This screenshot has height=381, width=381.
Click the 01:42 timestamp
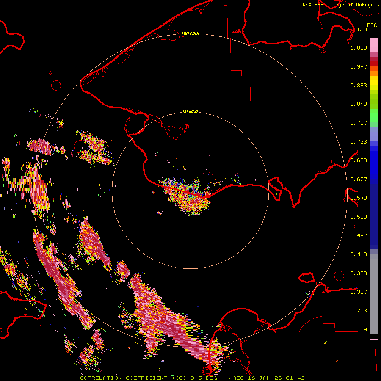pyautogui.click(x=295, y=378)
